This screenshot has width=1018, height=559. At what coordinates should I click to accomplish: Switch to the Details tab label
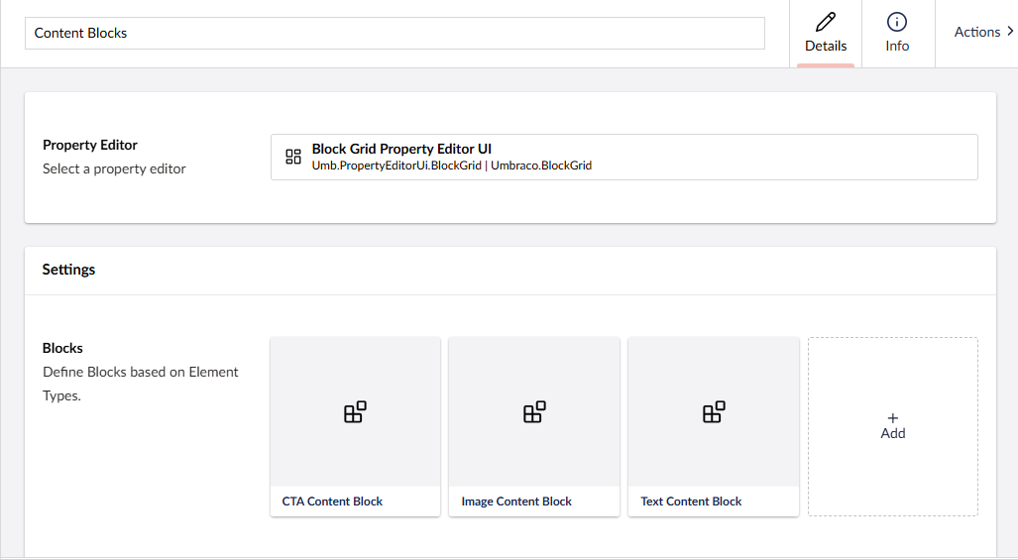pyautogui.click(x=826, y=46)
